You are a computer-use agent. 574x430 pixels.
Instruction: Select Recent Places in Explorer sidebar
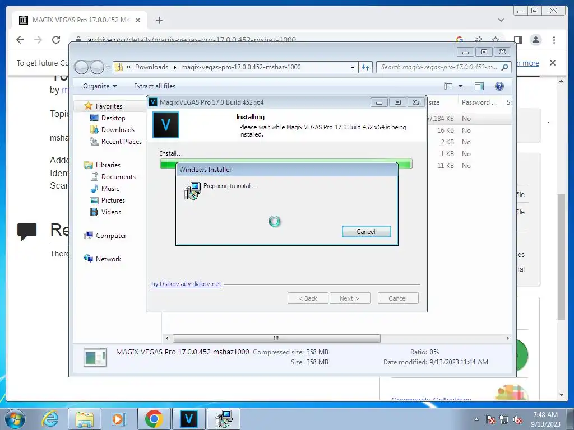pos(121,142)
